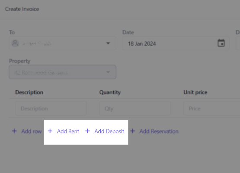240x173 pixels.
Task: Focus the Price input field
Action: (x=212, y=108)
